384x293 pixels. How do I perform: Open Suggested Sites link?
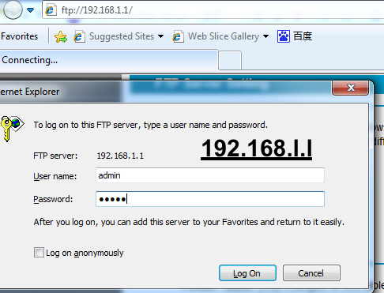coord(122,36)
